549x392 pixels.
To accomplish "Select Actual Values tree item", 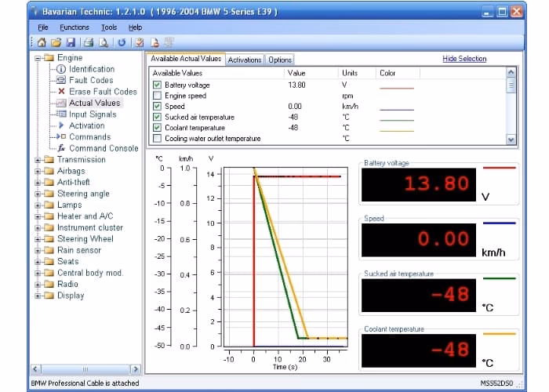I will point(95,103).
